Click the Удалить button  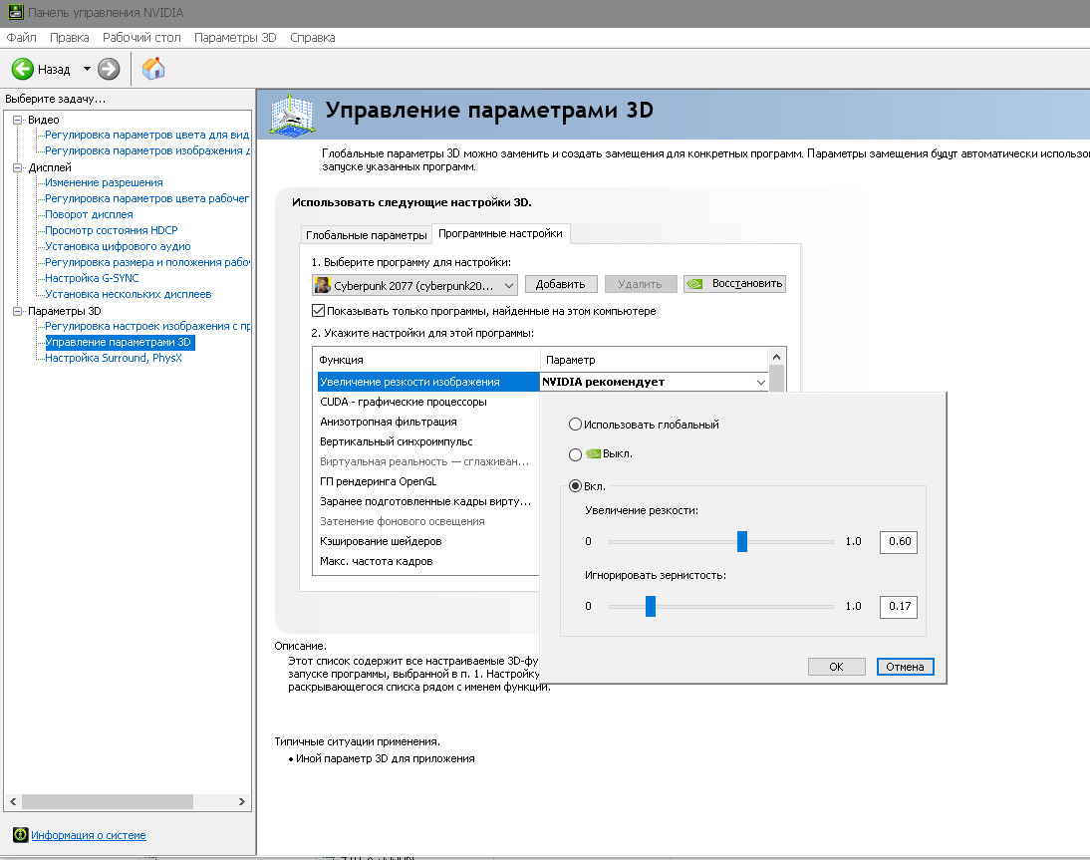coord(641,284)
